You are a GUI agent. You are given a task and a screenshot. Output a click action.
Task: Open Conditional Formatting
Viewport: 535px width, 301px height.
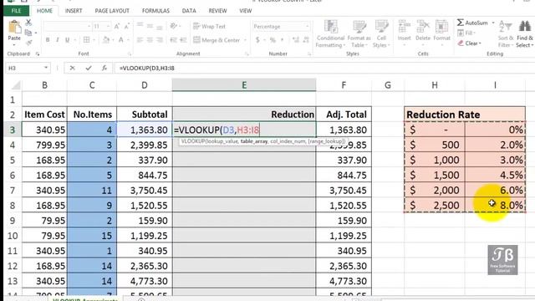point(330,34)
